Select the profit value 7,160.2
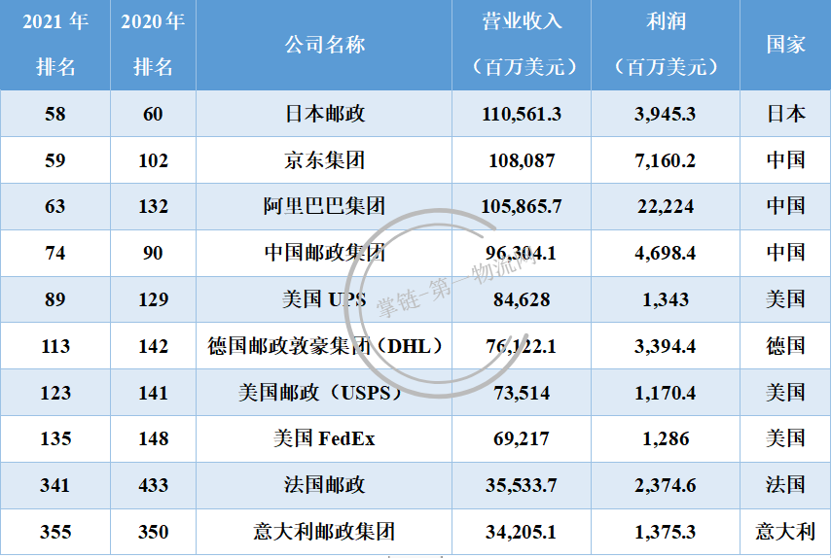831x558 pixels. 666,160
